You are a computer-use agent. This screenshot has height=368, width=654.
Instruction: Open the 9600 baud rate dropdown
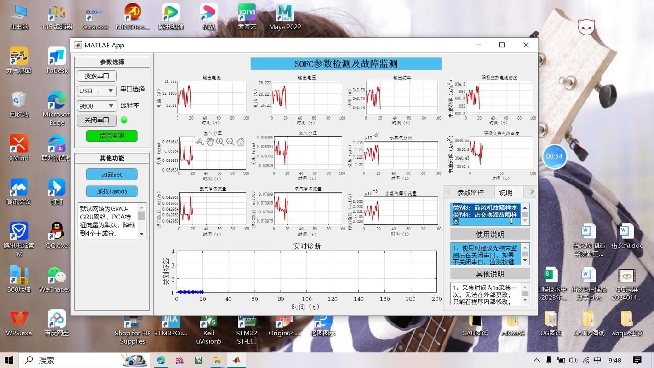[x=96, y=106]
